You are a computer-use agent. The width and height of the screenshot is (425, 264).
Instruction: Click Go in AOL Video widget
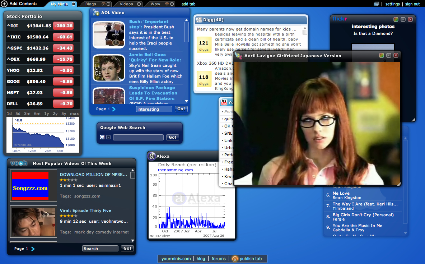coord(181,109)
